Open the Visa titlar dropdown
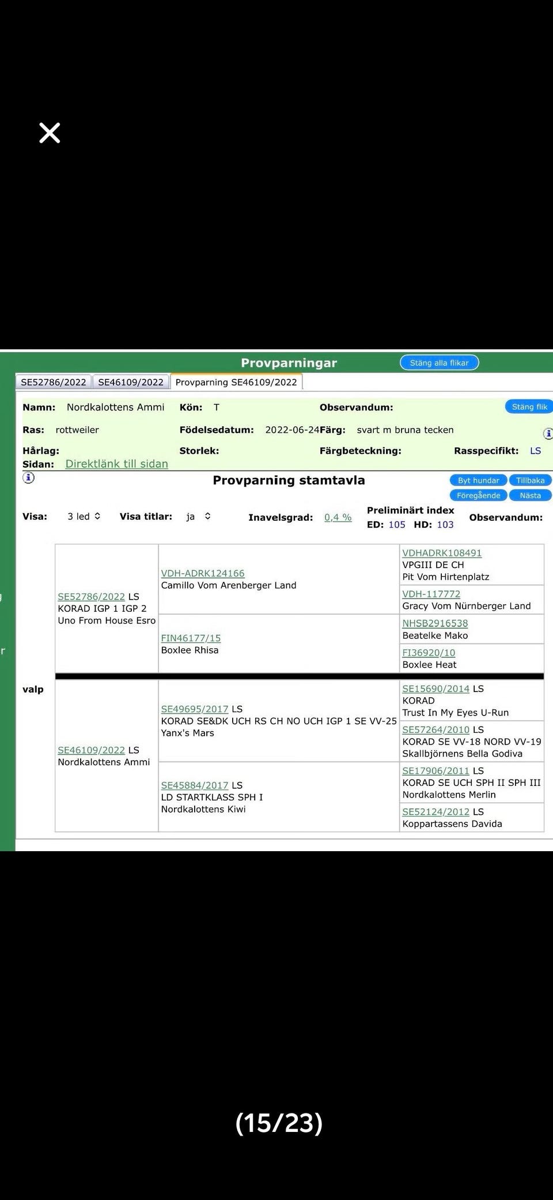The image size is (553, 1200). point(198,516)
